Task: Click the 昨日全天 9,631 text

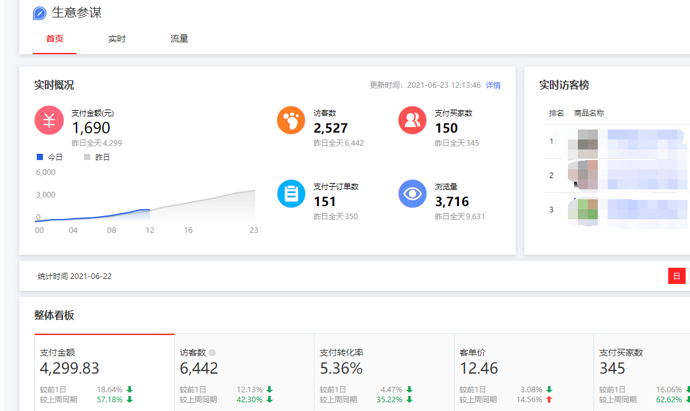Action: click(460, 217)
